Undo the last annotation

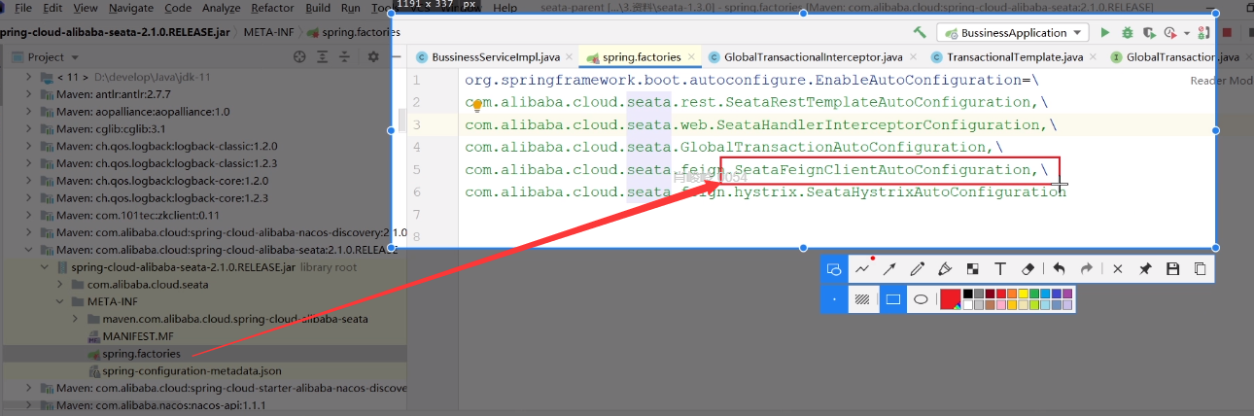pyautogui.click(x=1059, y=269)
